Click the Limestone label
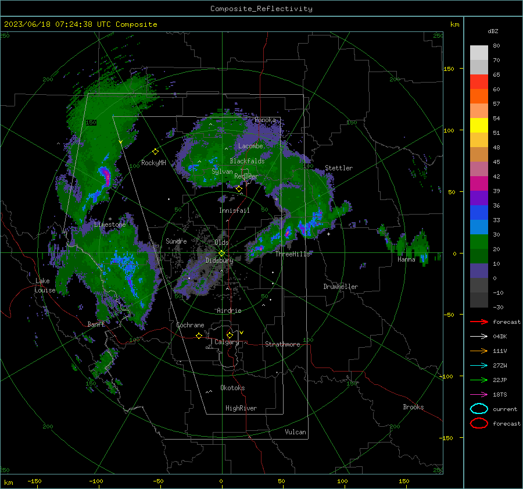 coord(110,224)
